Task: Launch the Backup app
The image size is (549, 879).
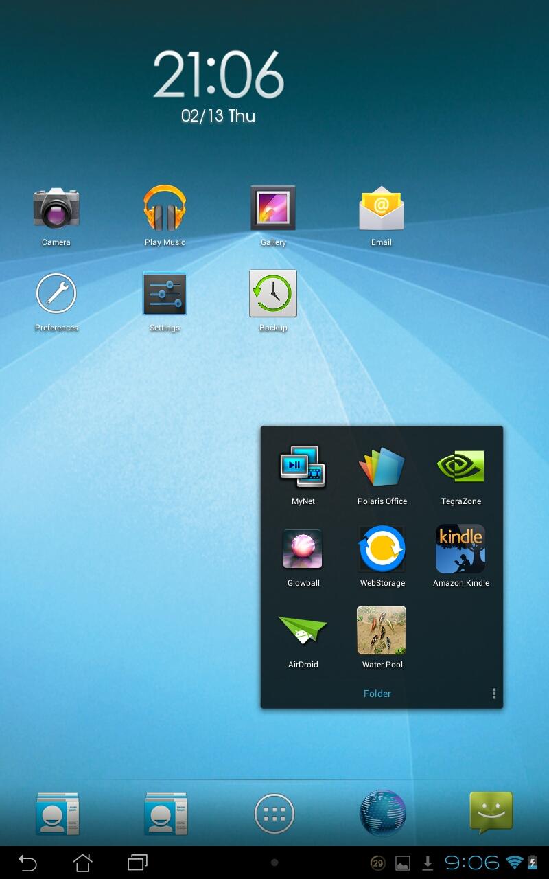Action: [273, 293]
